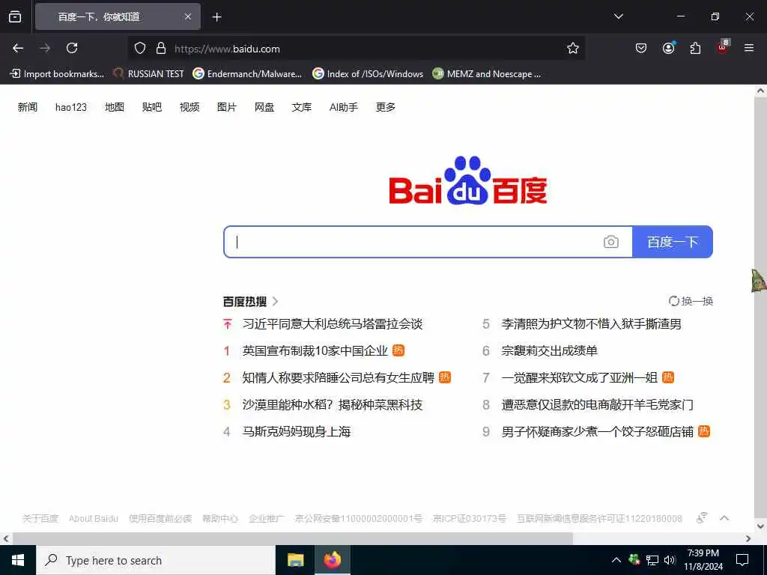Open Endermanch/Malware bookmark
The height and width of the screenshot is (575, 767).
[247, 74]
